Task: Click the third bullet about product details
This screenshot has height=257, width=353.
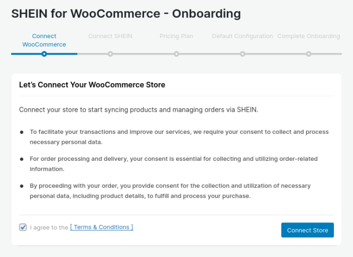Action: [170, 191]
